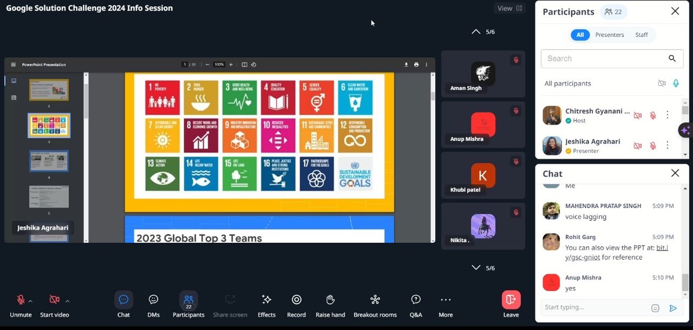
Task: Download the presentation file
Action: [x=406, y=65]
